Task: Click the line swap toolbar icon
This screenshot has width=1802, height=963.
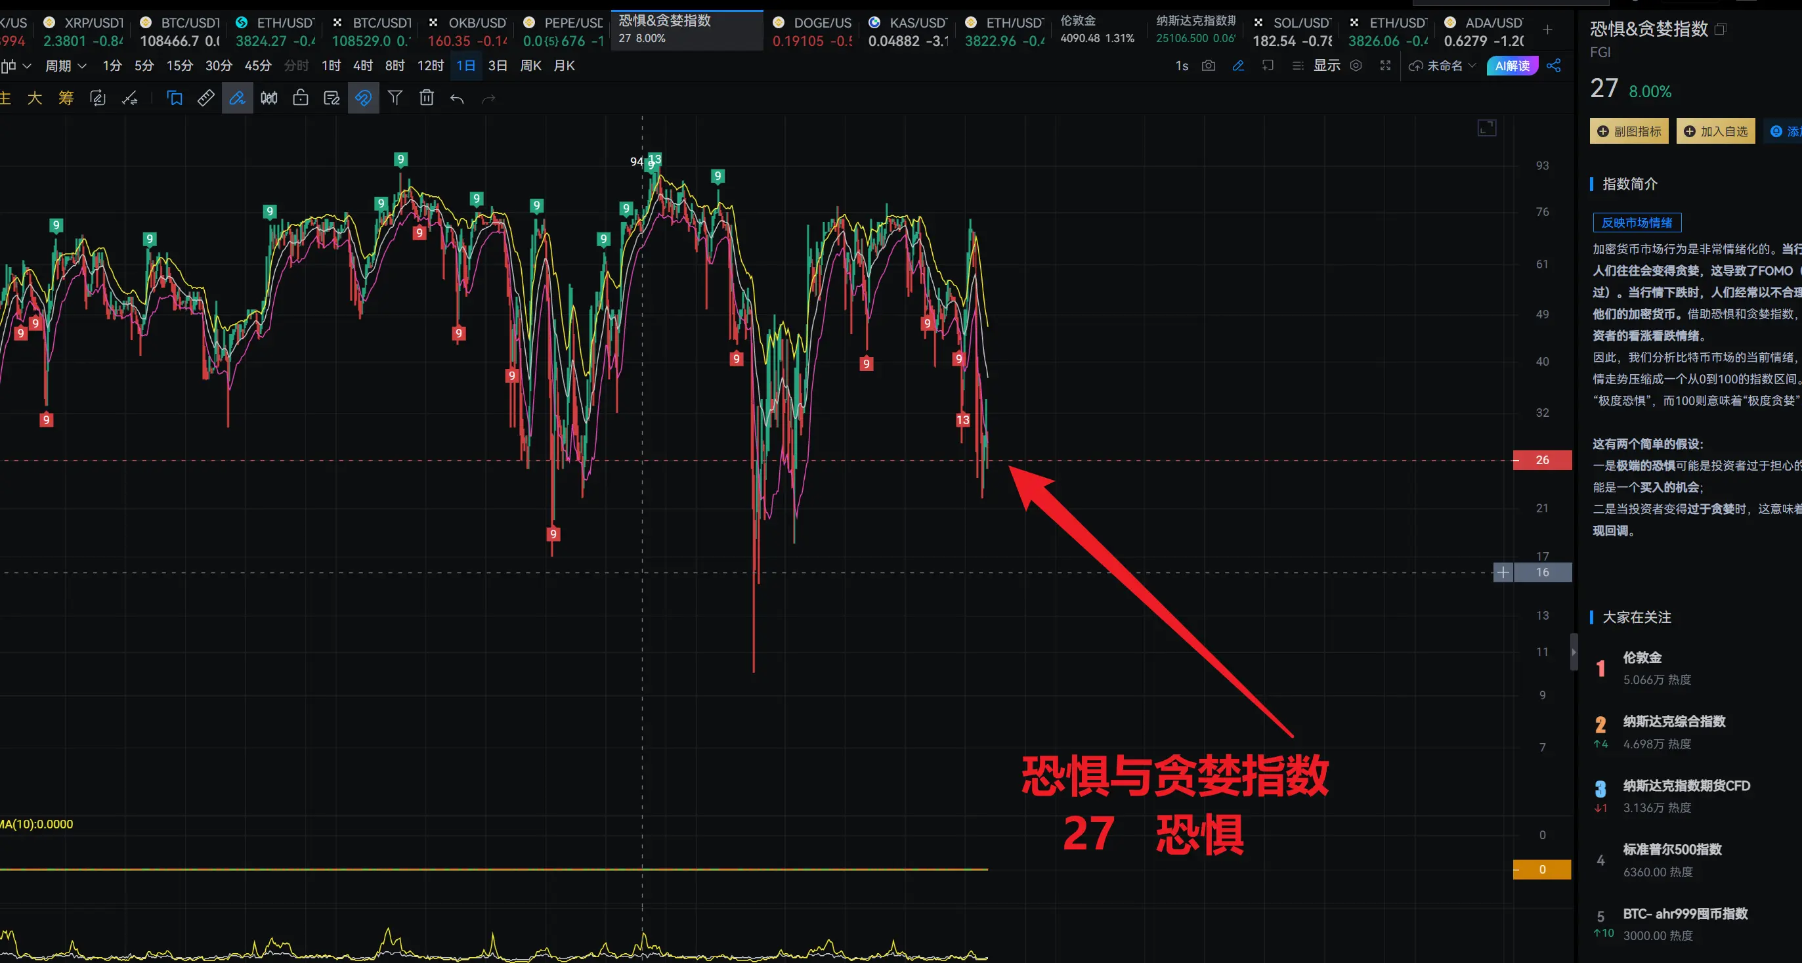Action: pyautogui.click(x=129, y=98)
